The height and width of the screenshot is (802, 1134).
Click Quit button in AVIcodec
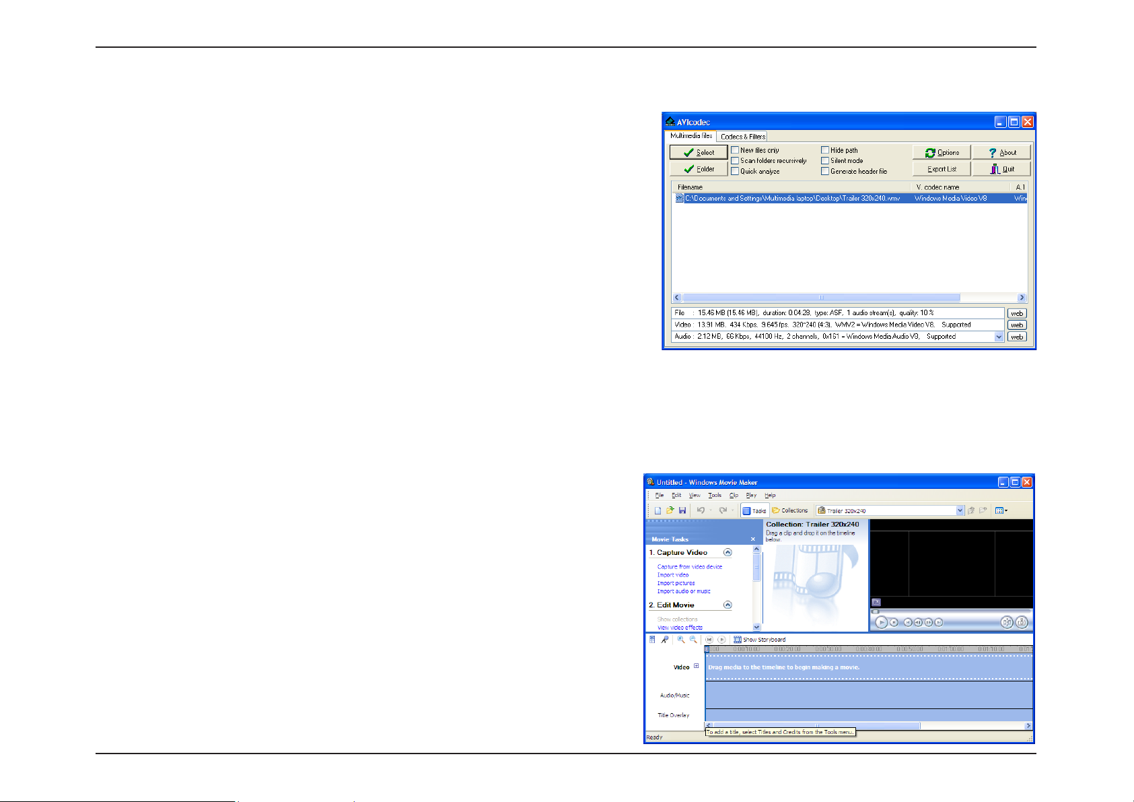click(x=1001, y=169)
